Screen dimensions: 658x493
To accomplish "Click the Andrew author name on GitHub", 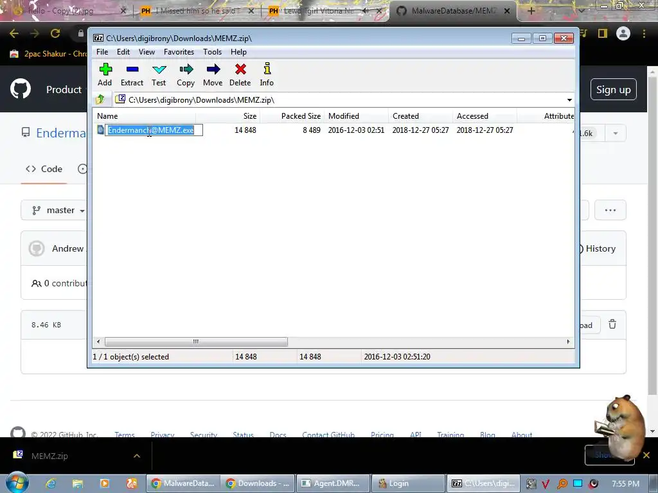I will [67, 248].
